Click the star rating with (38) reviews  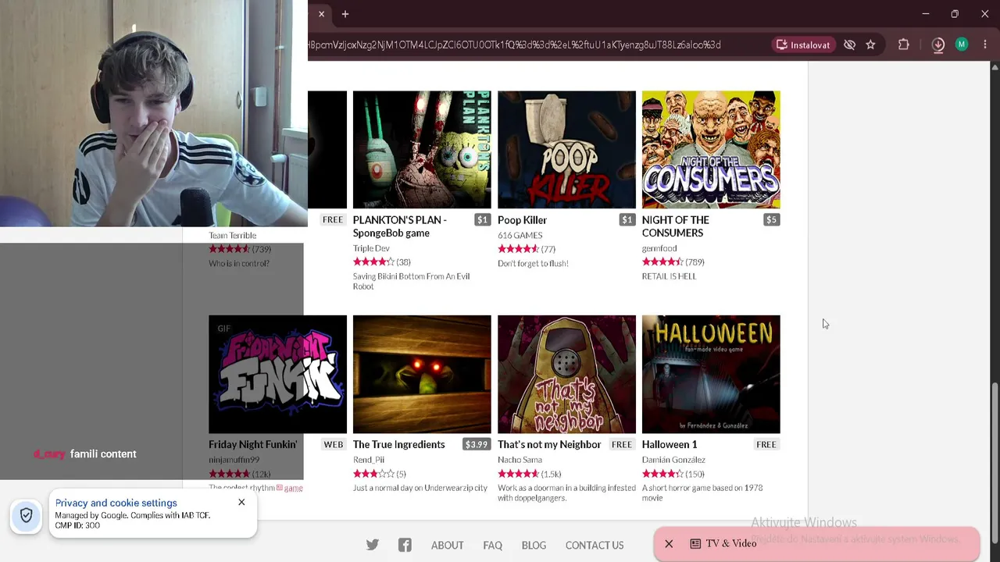pos(382,262)
